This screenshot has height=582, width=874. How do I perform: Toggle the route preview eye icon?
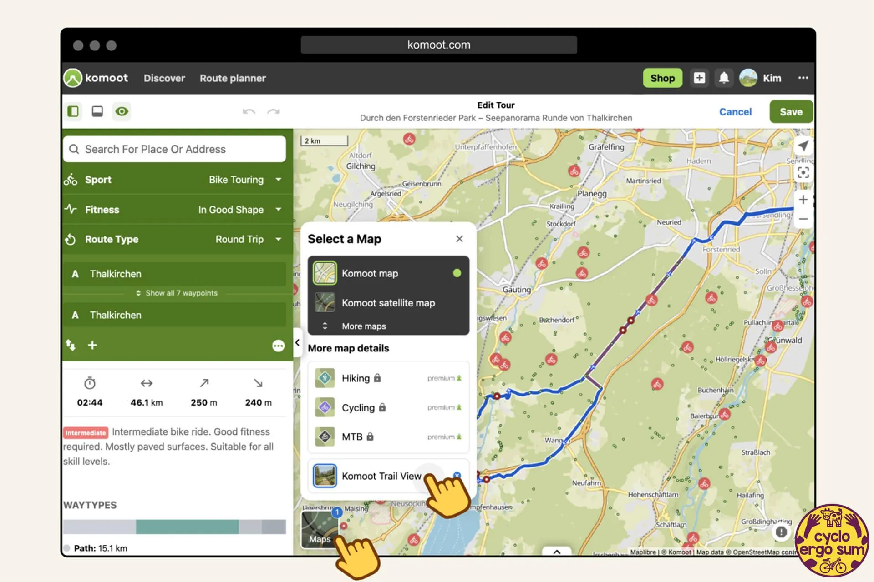[x=122, y=111]
